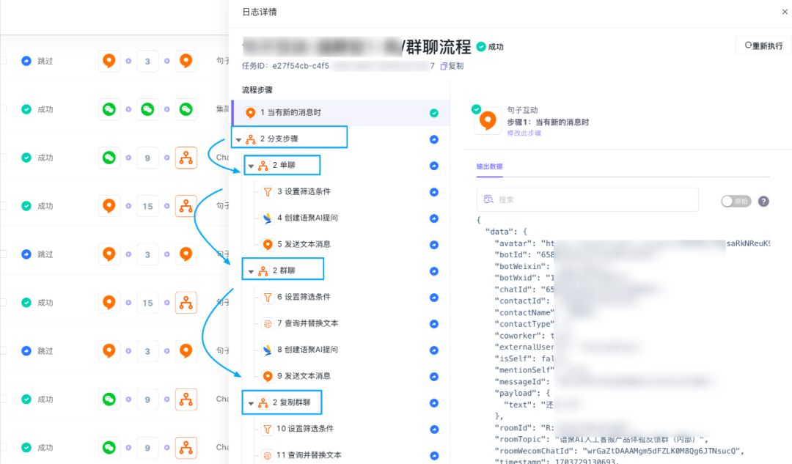Click filter icon of step 6 设置筛选条件
792x464 pixels.
coord(268,298)
